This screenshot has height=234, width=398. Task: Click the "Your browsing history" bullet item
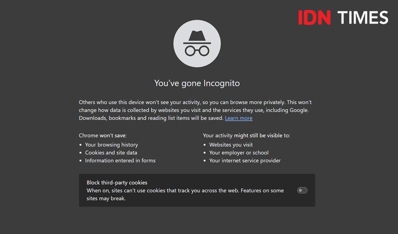point(111,145)
